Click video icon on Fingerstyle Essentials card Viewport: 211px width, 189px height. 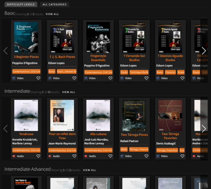tap(86, 78)
